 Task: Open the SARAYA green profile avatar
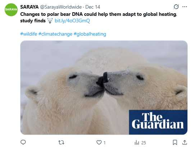(11, 10)
